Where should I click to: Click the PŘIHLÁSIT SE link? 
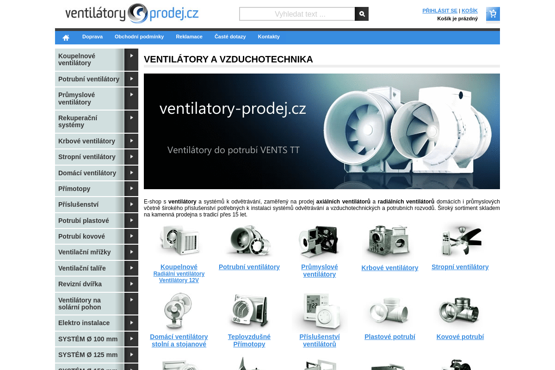pyautogui.click(x=440, y=11)
